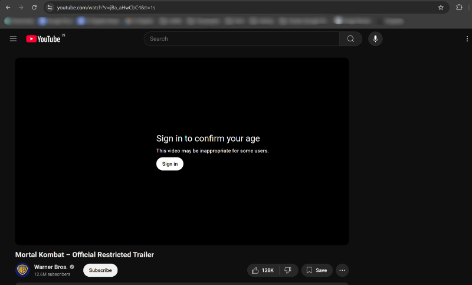Save the video to a playlist
This screenshot has width=472, height=285.
[x=317, y=270]
